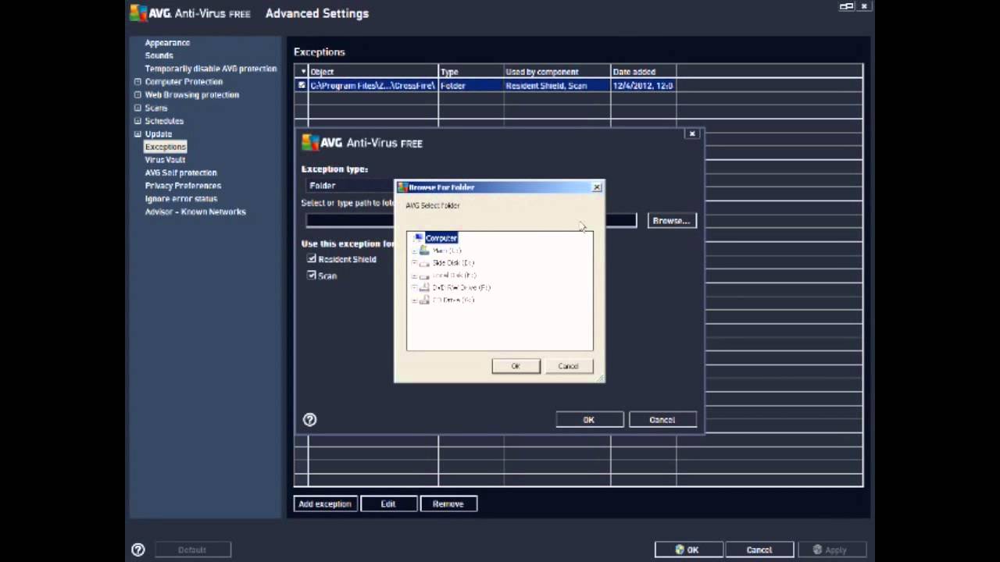Expand the Slide Disk (D:) drive node

(x=414, y=263)
